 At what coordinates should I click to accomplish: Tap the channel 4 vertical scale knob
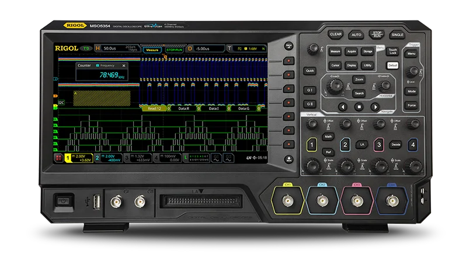pos(415,166)
